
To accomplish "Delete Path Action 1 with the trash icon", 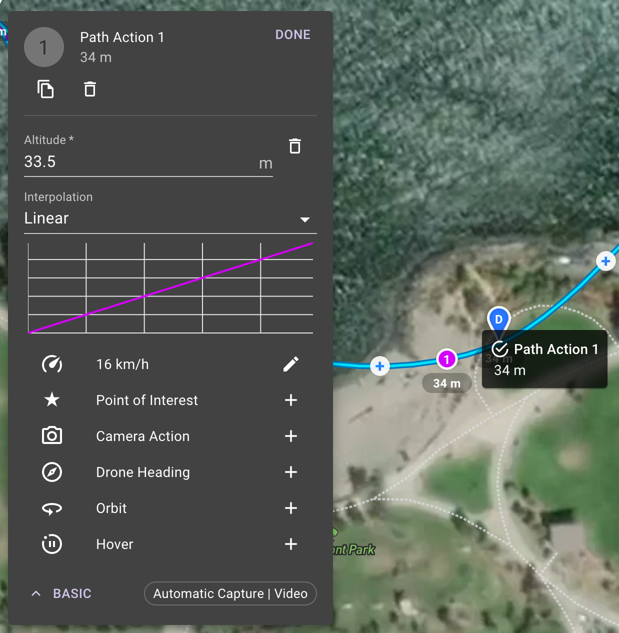I will pos(90,88).
